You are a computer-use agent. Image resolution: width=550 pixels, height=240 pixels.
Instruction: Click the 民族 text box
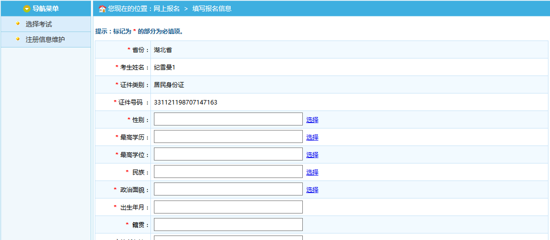coord(228,171)
